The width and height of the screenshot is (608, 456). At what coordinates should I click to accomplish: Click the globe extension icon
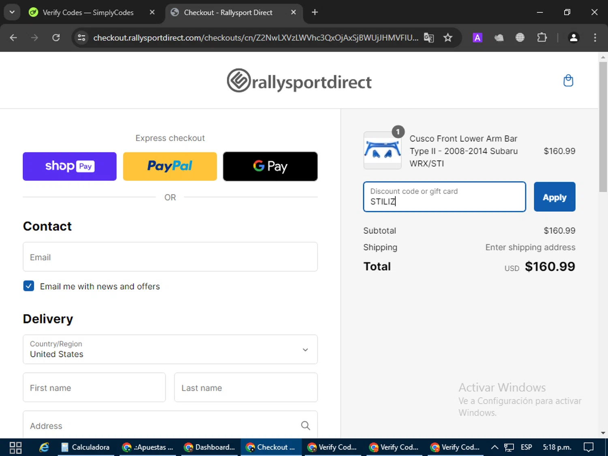coord(520,38)
